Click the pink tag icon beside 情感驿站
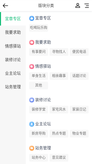Viewport: 92px width, 164px height. (32, 66)
